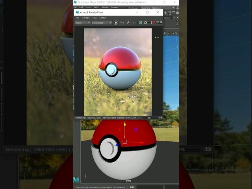Stop the IPR render with red button

pos(154,22)
